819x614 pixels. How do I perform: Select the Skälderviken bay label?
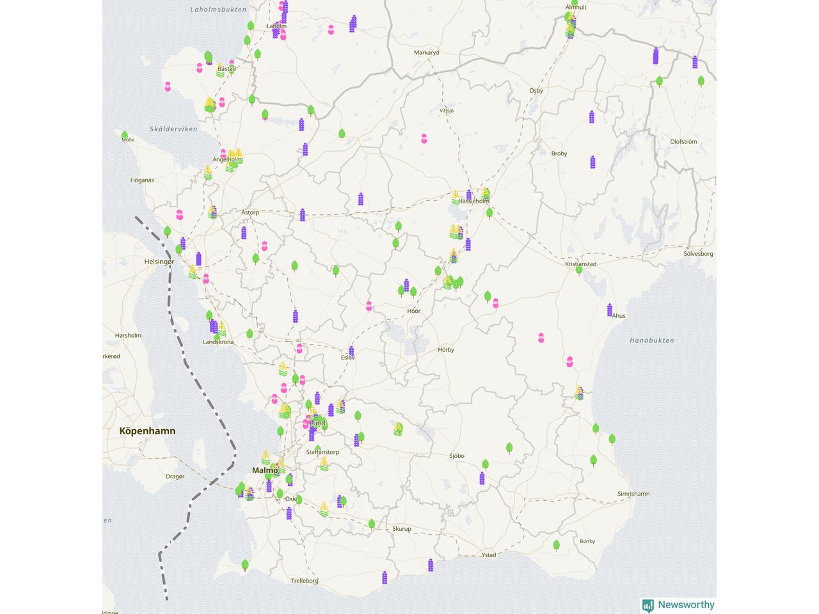coord(174,129)
